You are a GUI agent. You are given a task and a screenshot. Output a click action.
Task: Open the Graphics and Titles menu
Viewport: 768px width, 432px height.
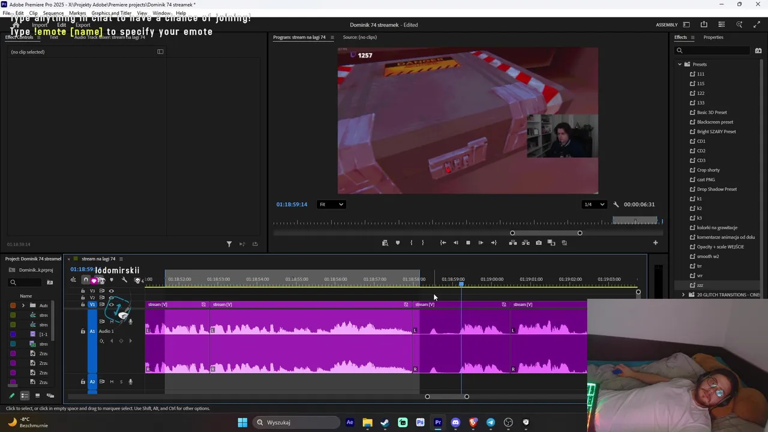[111, 13]
